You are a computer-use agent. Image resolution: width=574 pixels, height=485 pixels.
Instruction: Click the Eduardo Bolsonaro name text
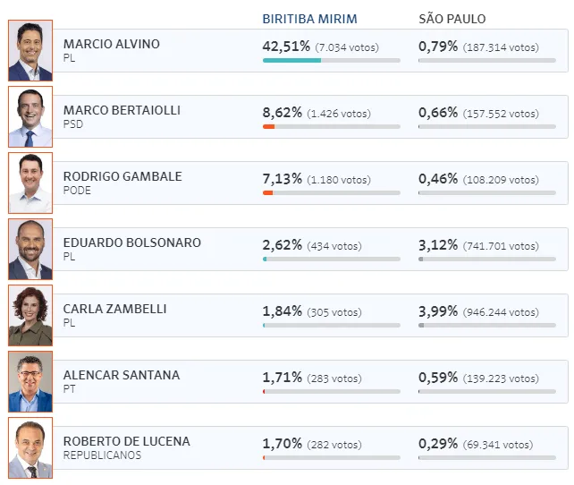132,242
